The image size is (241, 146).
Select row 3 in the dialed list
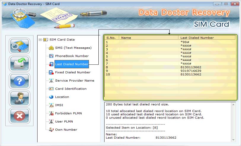170,49
